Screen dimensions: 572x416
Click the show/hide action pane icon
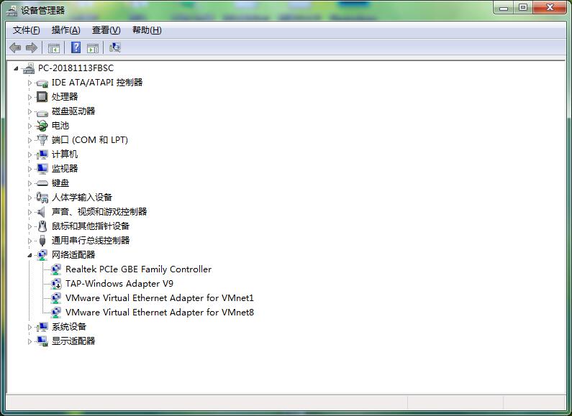pyautogui.click(x=93, y=47)
